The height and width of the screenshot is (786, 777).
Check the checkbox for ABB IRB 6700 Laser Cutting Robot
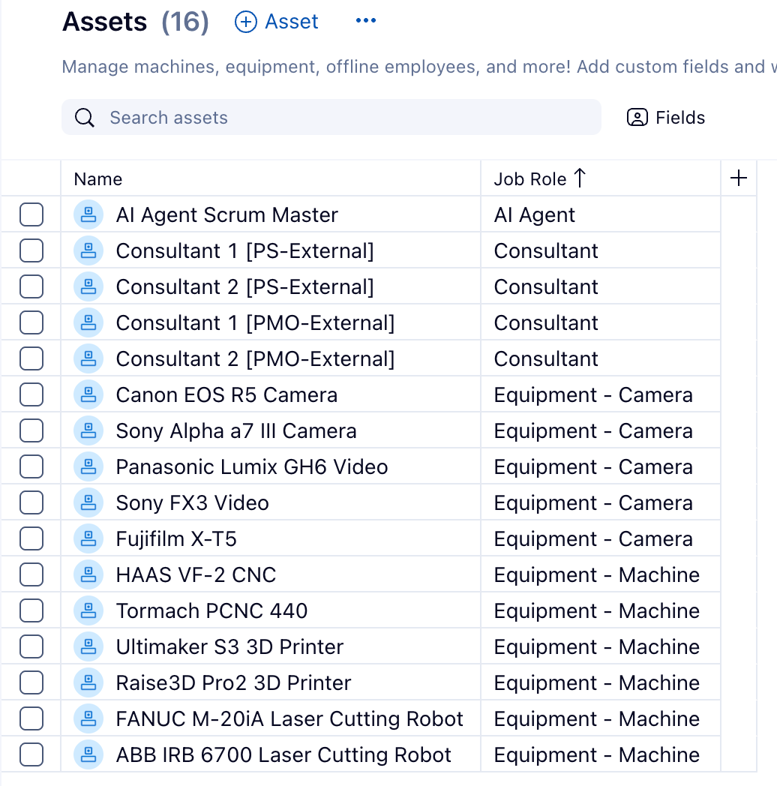tap(31, 754)
